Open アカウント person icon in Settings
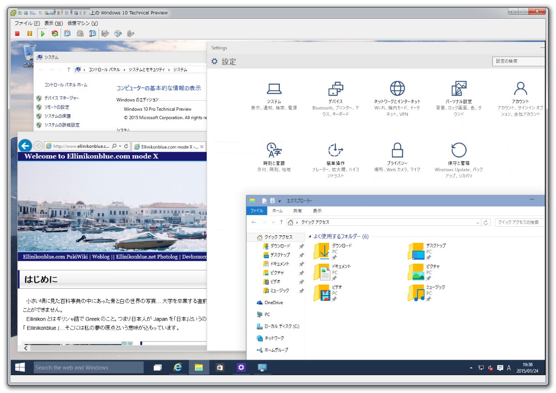The width and height of the screenshot is (556, 393). point(520,89)
